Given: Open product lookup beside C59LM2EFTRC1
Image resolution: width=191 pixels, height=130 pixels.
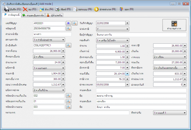Looking at the screenshot, I should (68, 45).
